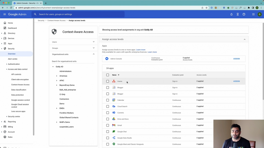Collapse the Goldy AD tree node
The image size is (264, 148).
pos(53,67)
